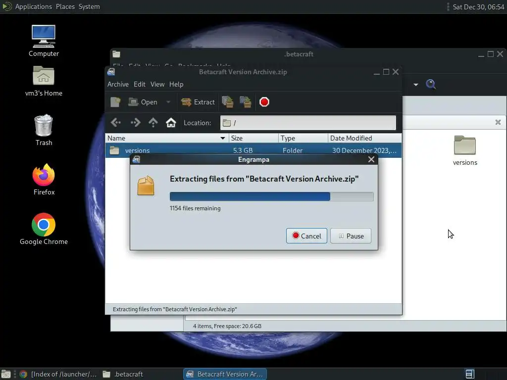The image size is (507, 380).
Task: Sort by the Size column header
Action: [253, 139]
